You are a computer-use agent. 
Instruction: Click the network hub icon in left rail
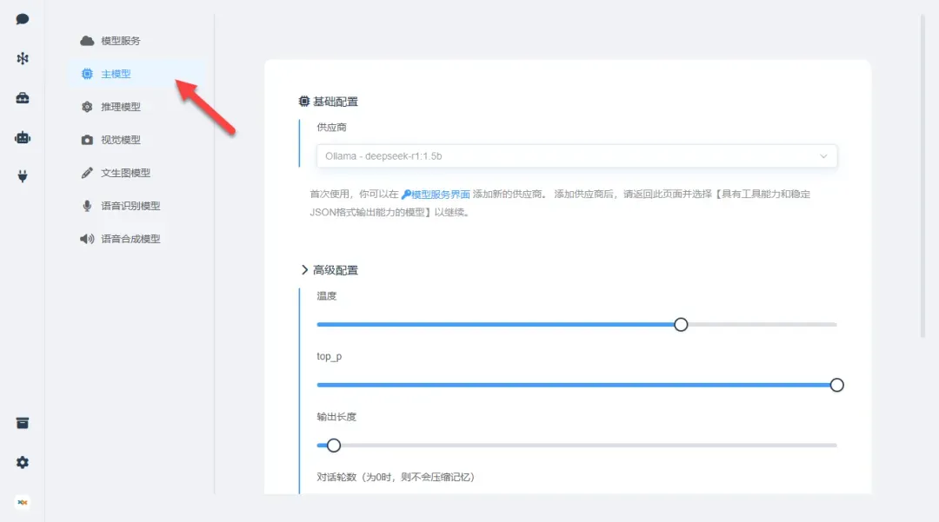click(23, 58)
